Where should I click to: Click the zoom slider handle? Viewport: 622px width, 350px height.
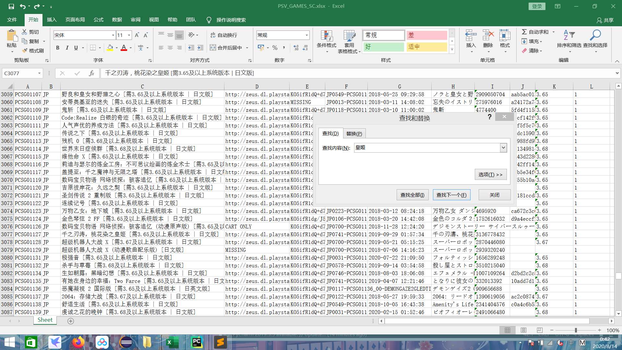(x=576, y=330)
